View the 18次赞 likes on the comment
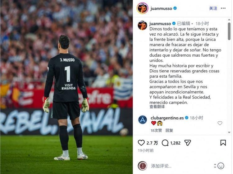Image resolution: width=233 pixels, height=174 pixels. (156, 130)
